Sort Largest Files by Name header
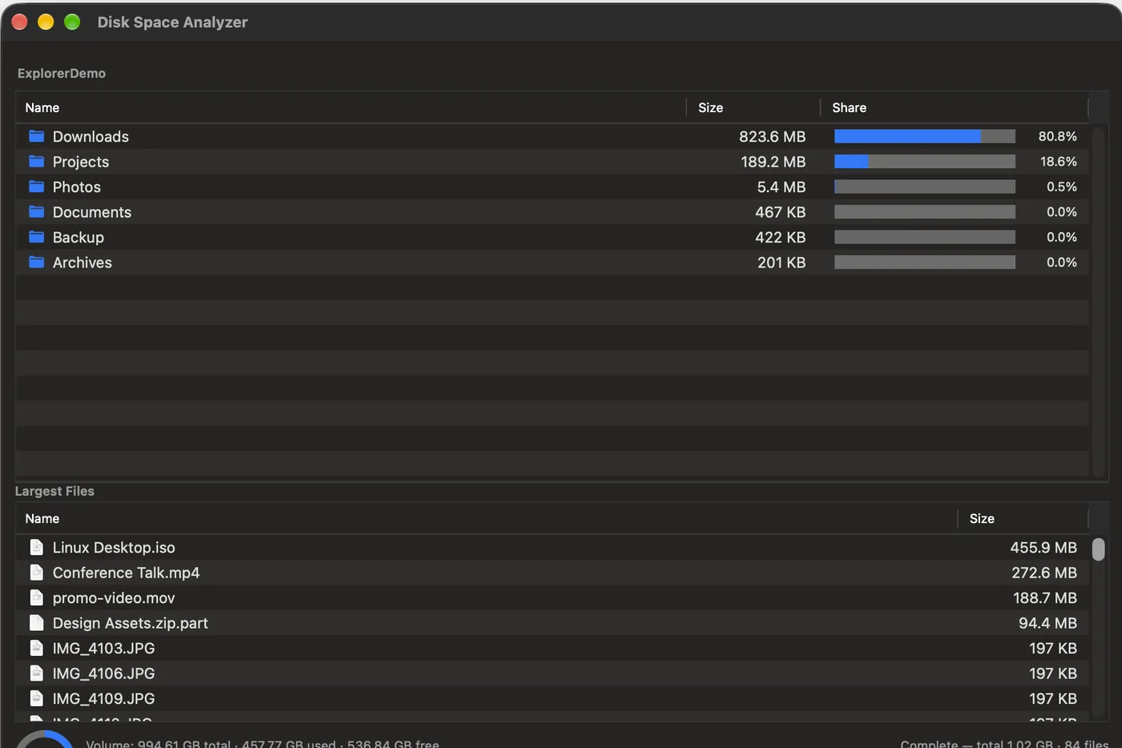 486,519
